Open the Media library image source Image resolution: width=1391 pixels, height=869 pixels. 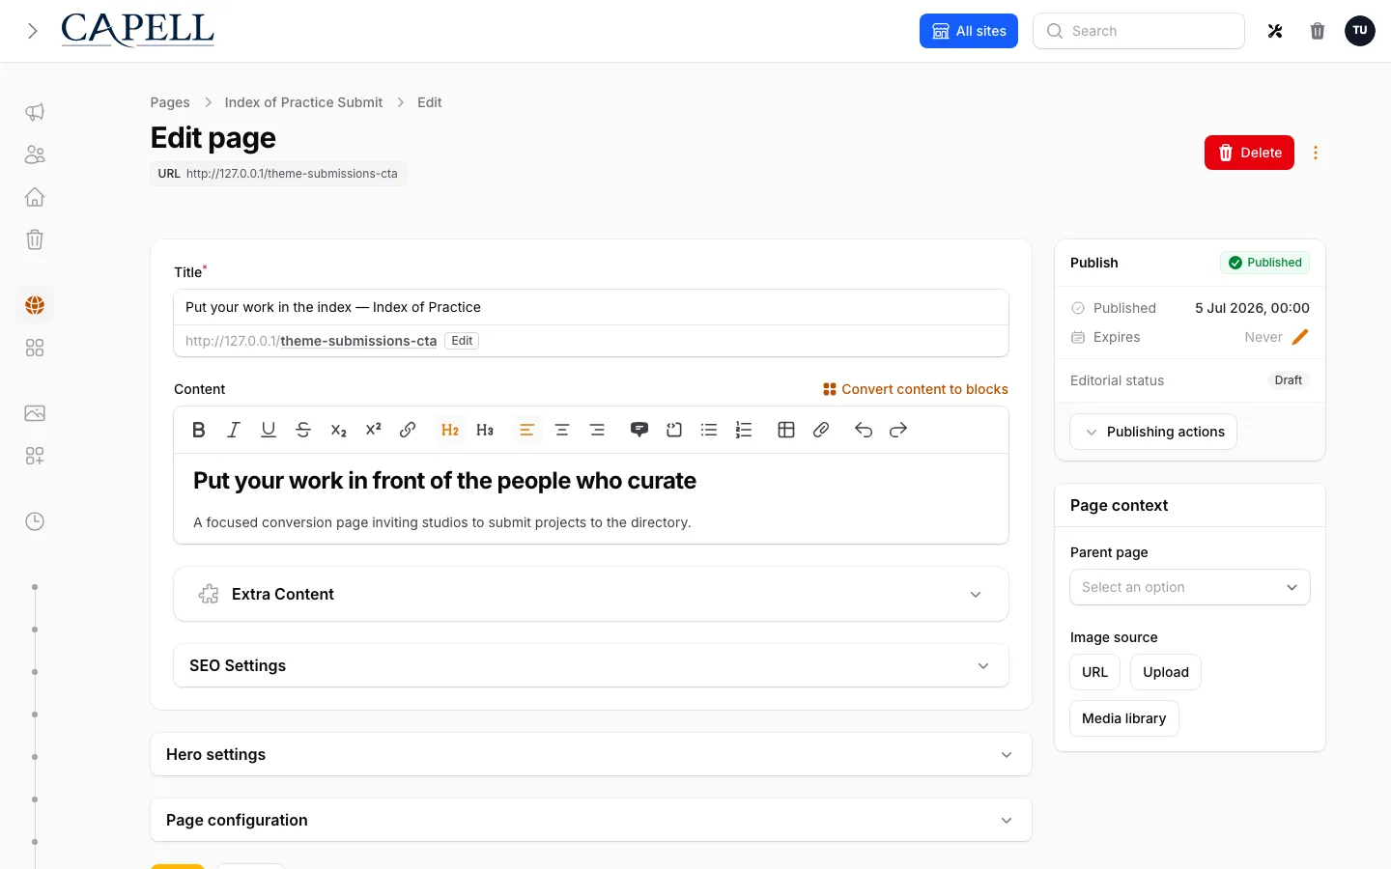point(1124,718)
